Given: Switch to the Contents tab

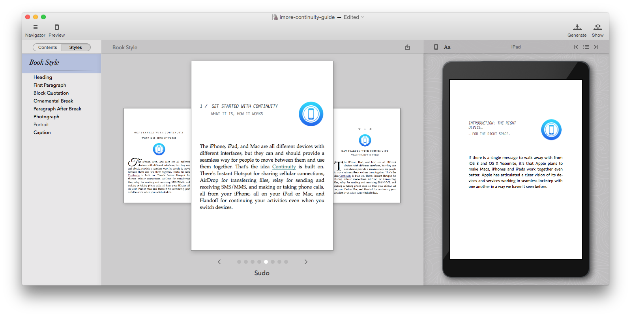Looking at the screenshot, I should pos(47,47).
